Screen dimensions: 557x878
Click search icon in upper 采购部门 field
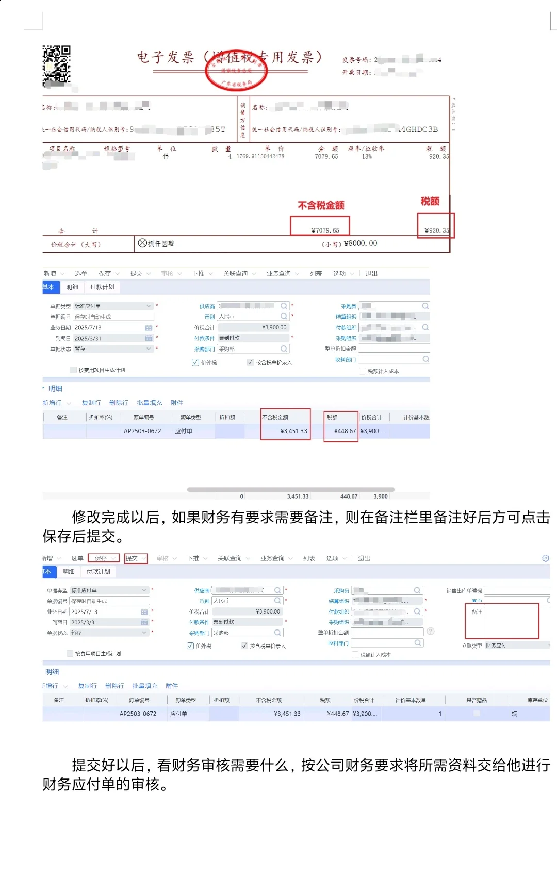(284, 349)
